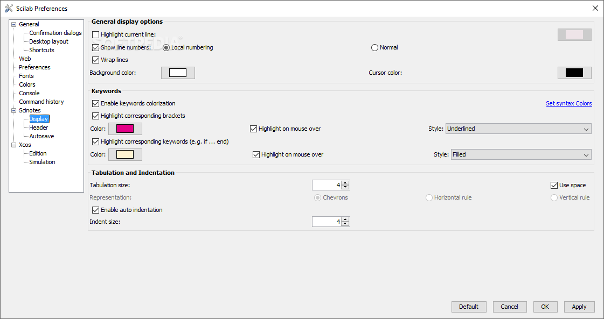Open the keywords Style dropdown showing Filled
The width and height of the screenshot is (604, 319).
pyautogui.click(x=521, y=154)
